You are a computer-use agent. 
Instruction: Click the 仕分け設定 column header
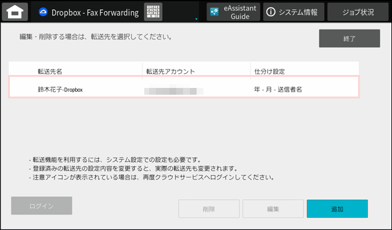point(269,71)
